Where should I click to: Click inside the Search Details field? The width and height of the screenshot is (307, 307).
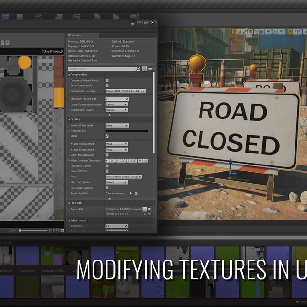click(x=102, y=69)
